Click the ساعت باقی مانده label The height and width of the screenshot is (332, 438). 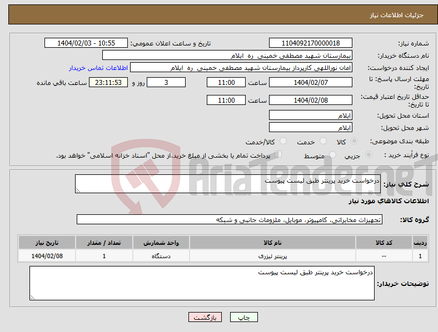(x=62, y=83)
